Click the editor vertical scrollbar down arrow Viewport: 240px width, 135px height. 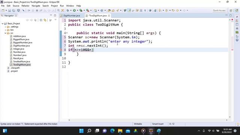[230, 117]
